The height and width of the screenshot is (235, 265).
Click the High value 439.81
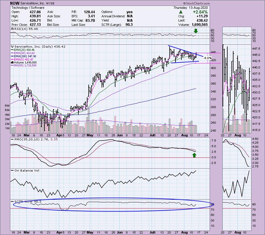pyautogui.click(x=35, y=16)
